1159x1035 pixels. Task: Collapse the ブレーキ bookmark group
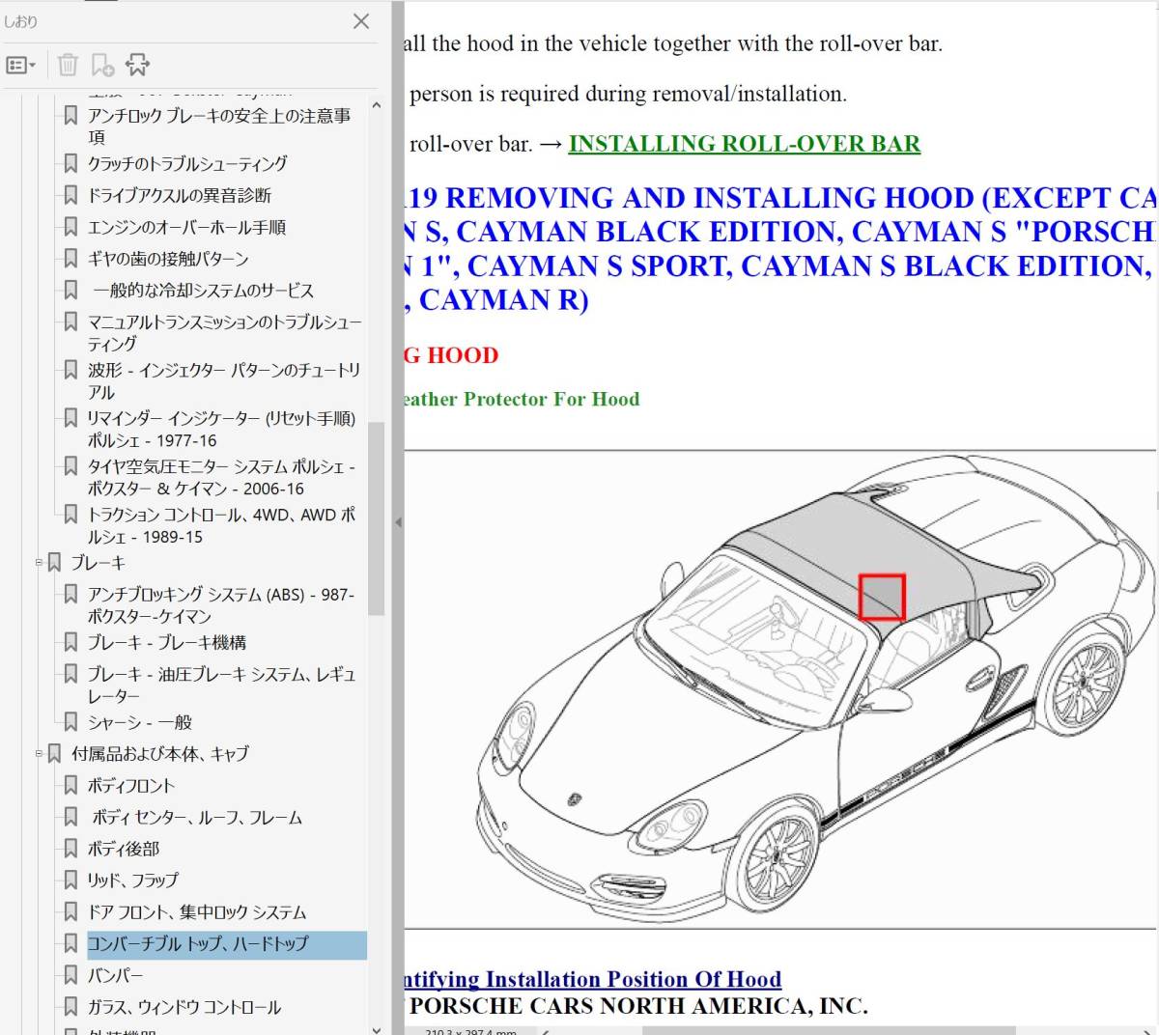pos(40,561)
